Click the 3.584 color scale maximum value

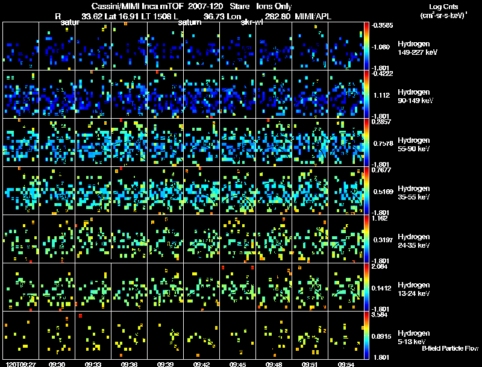tap(380, 315)
